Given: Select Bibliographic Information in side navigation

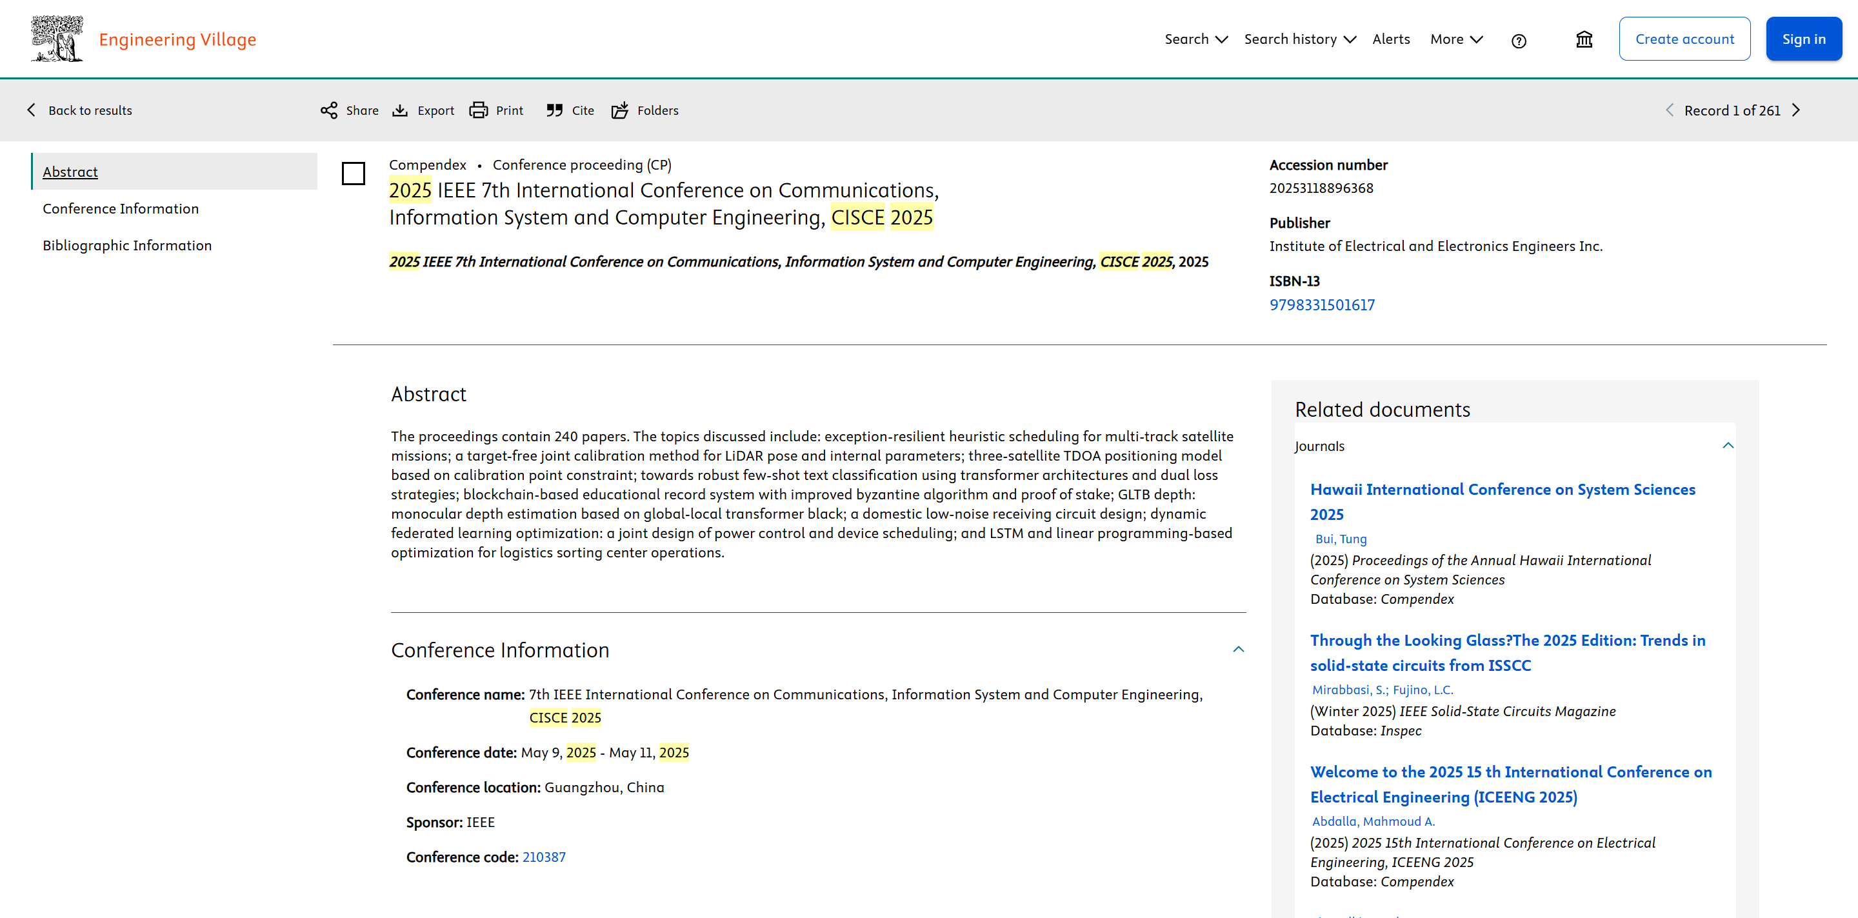Looking at the screenshot, I should click(x=127, y=245).
